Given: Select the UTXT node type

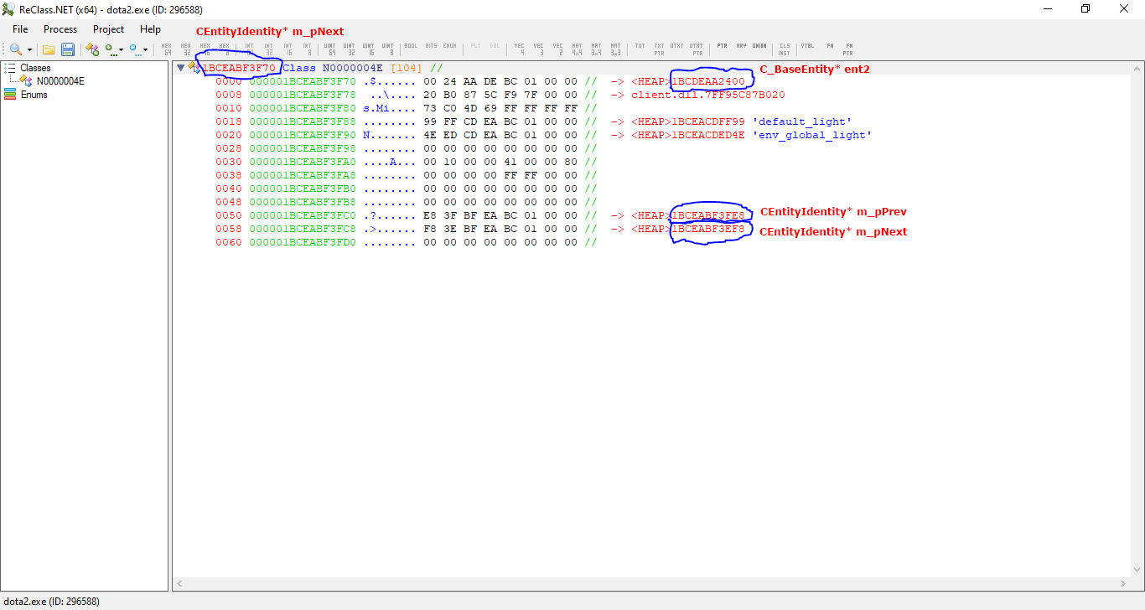Looking at the screenshot, I should (x=676, y=46).
